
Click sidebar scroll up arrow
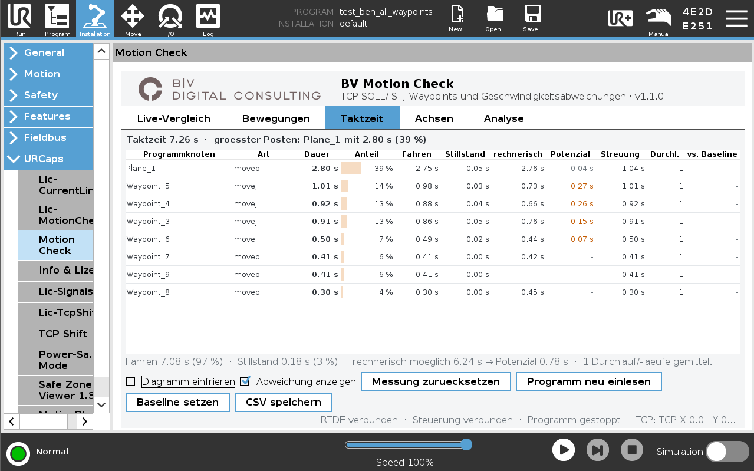101,51
